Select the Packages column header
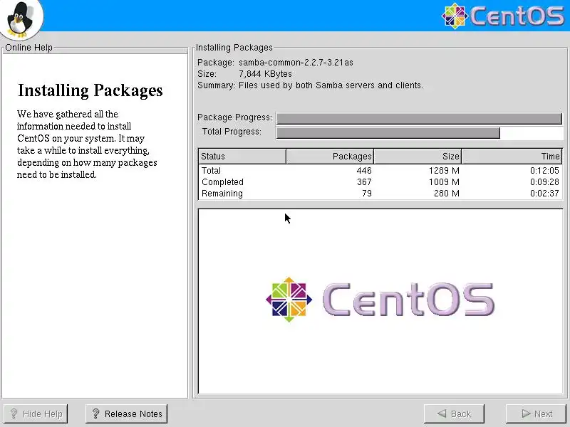 pos(330,156)
